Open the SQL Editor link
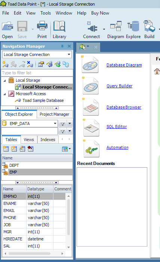The height and width of the screenshot is (262, 160). (117, 127)
